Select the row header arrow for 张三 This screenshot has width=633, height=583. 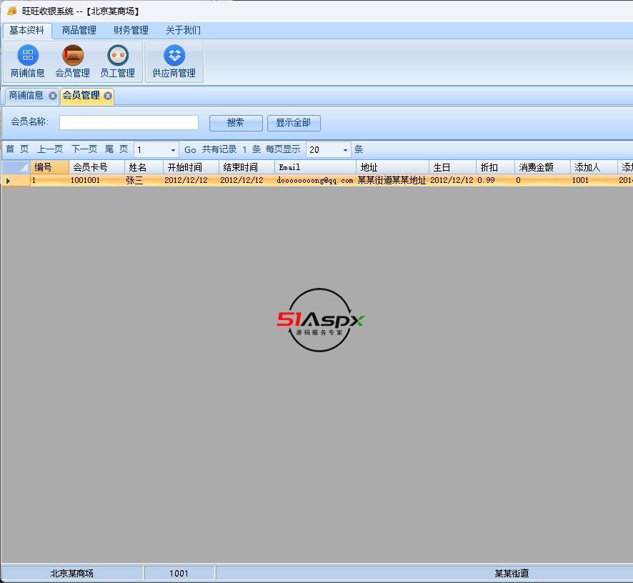pos(16,181)
